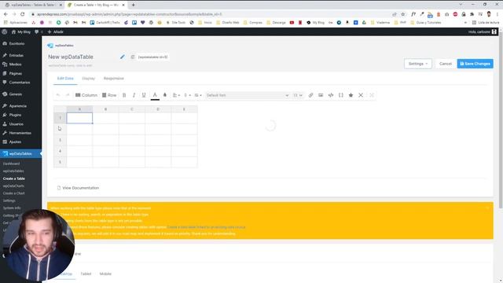Screen dimensions: 503x283
Task: Reload the browser page
Action: point(23,14)
